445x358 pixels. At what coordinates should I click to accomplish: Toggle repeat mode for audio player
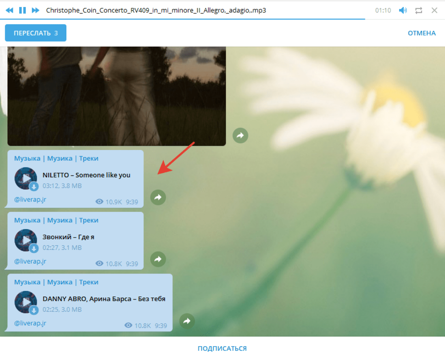(419, 10)
